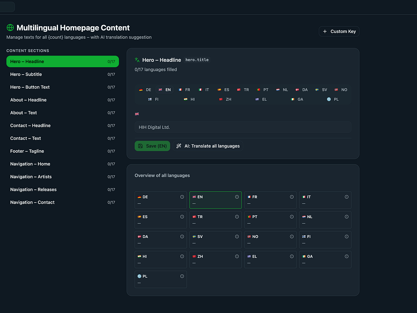Choose the PL language tab
Viewport: 417px width, 313px height.
pyautogui.click(x=333, y=99)
